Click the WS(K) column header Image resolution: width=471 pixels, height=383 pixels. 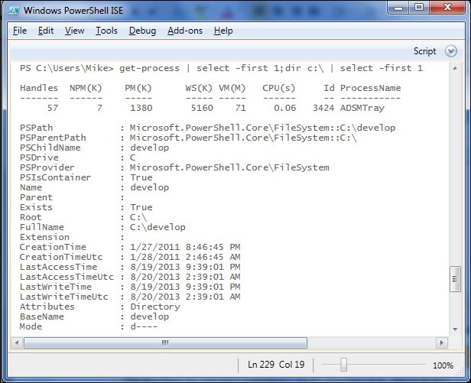click(199, 88)
